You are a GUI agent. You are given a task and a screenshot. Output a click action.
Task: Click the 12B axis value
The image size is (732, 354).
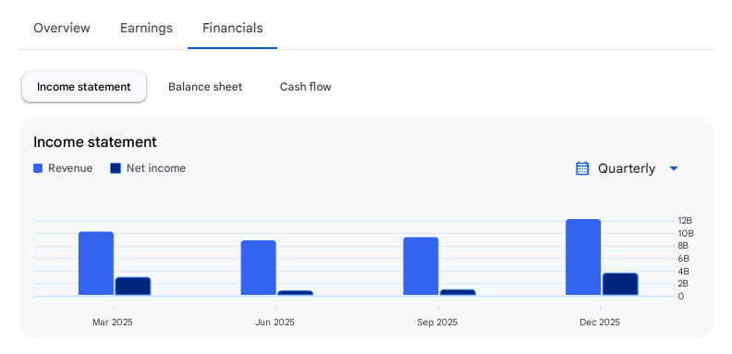tap(685, 220)
